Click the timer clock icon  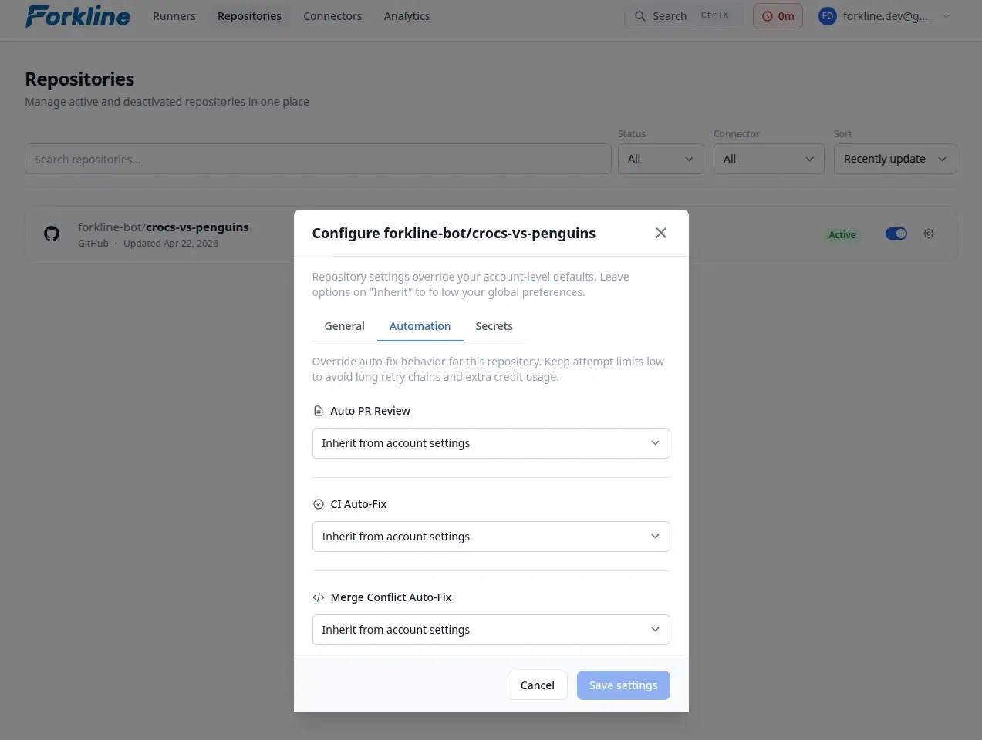767,16
